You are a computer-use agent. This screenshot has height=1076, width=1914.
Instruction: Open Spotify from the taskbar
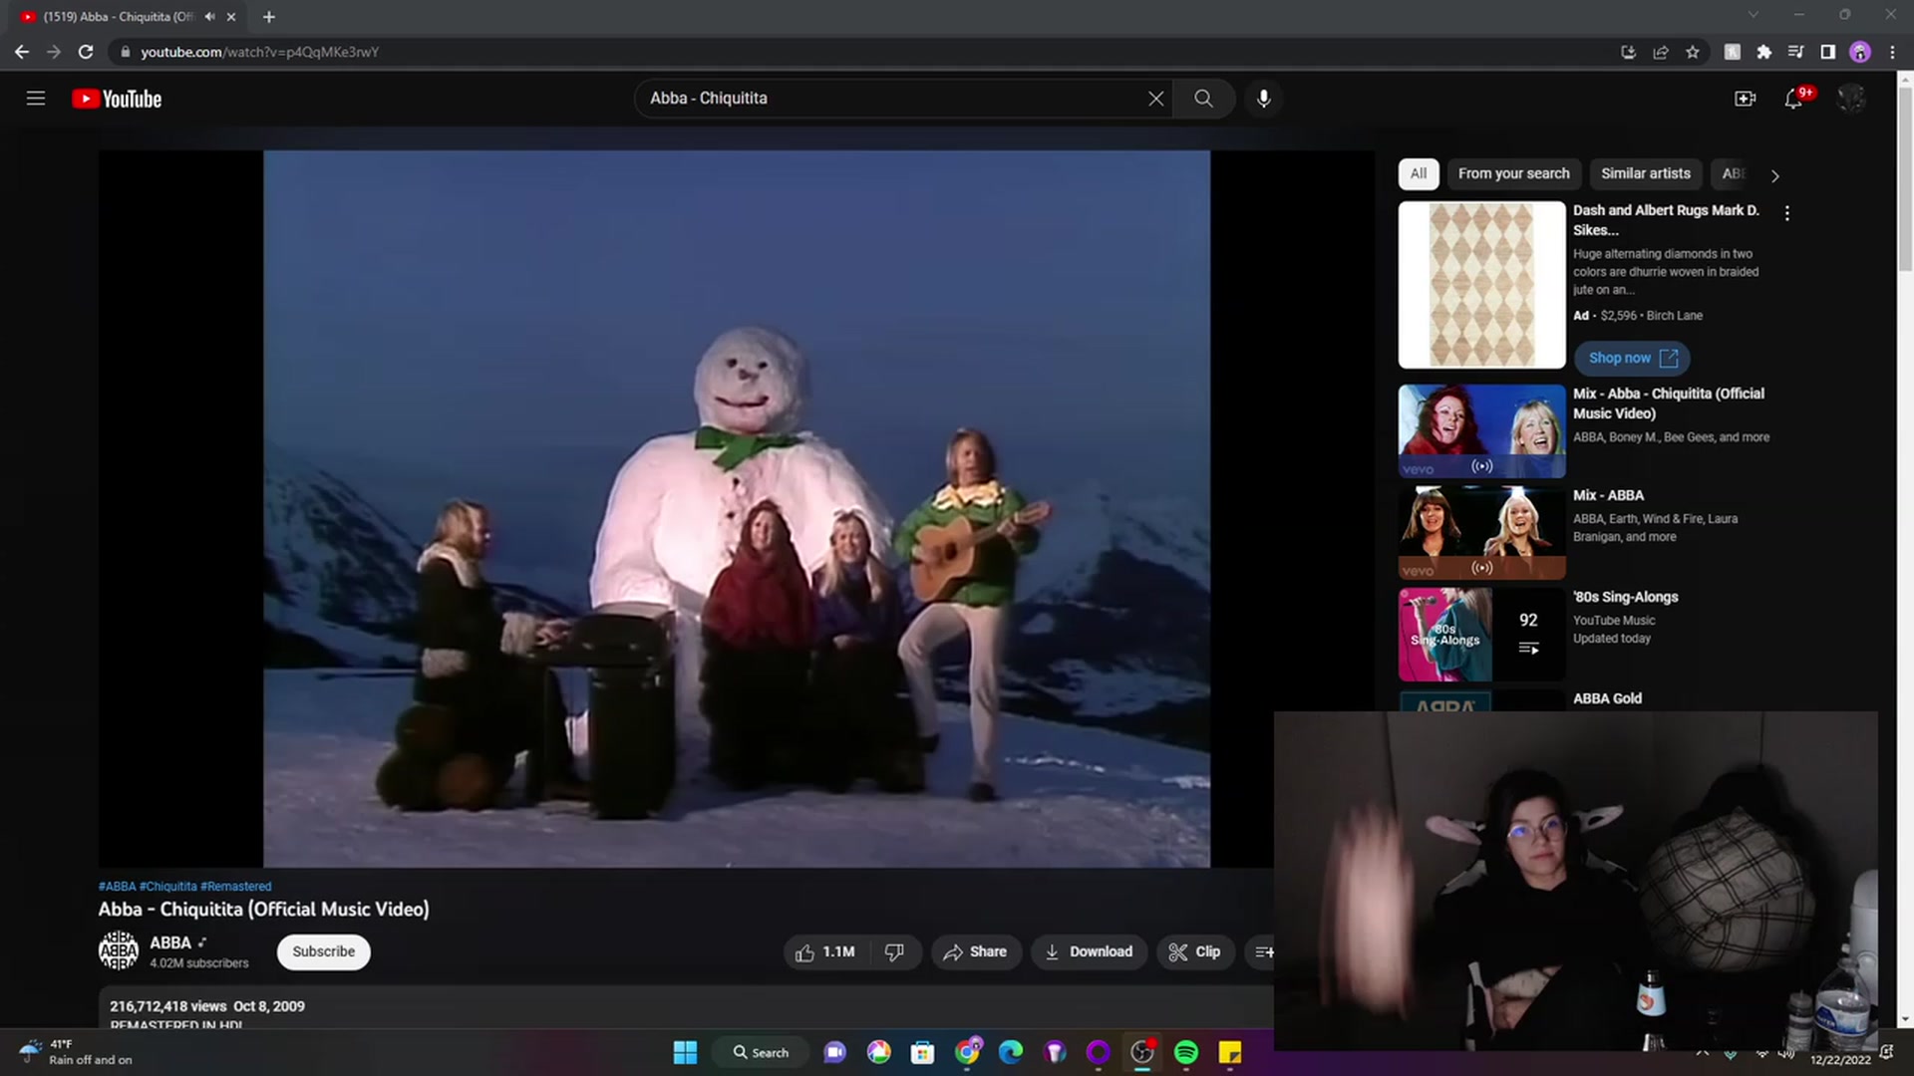1185,1052
